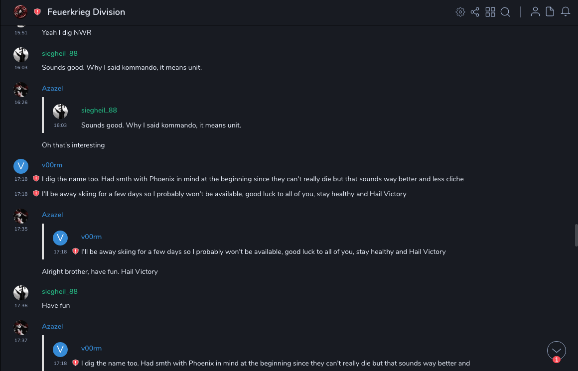Click the channel avatar in the header
The image size is (578, 371).
click(x=20, y=12)
